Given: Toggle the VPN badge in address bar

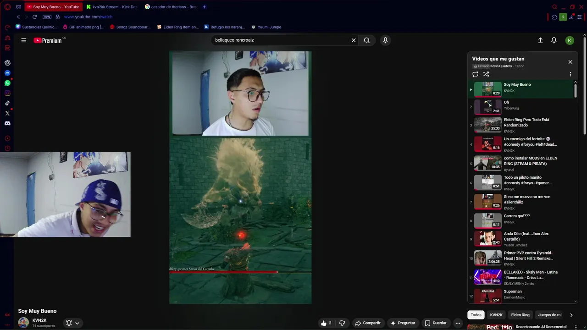Looking at the screenshot, I should 47,17.
